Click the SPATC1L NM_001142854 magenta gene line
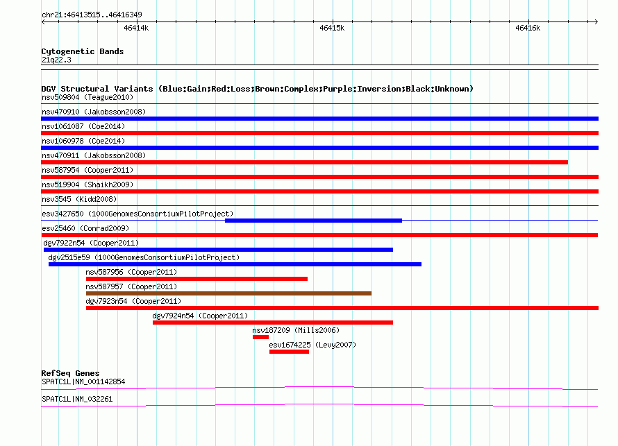This screenshot has height=446, width=618. point(319,388)
